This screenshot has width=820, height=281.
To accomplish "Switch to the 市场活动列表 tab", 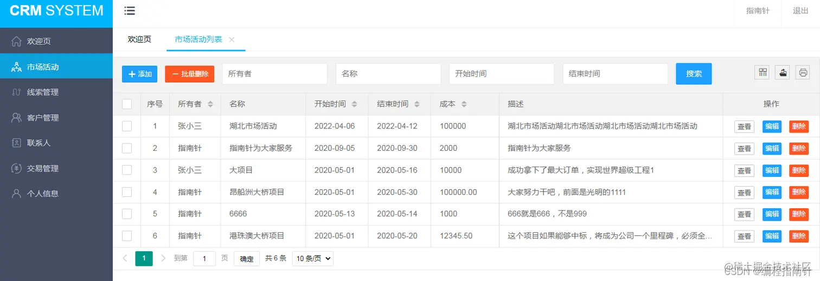I will (198, 40).
